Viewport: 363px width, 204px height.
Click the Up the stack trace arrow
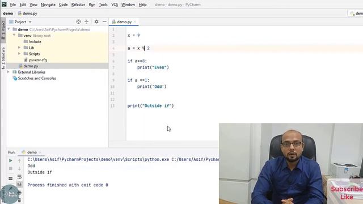(x=19, y=160)
